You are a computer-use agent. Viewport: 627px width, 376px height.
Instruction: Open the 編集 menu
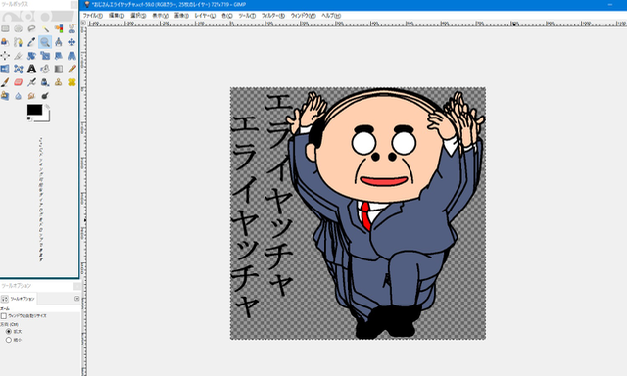117,16
